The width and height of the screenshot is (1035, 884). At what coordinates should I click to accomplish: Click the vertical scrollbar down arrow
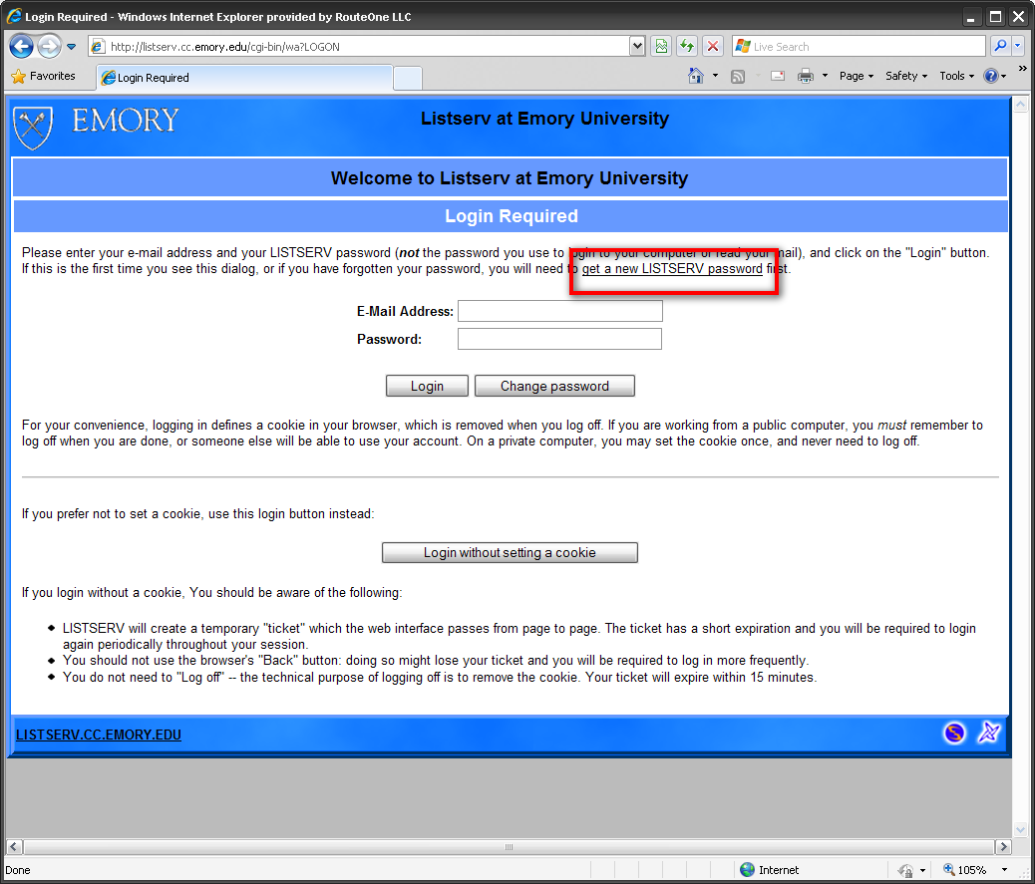(1020, 830)
